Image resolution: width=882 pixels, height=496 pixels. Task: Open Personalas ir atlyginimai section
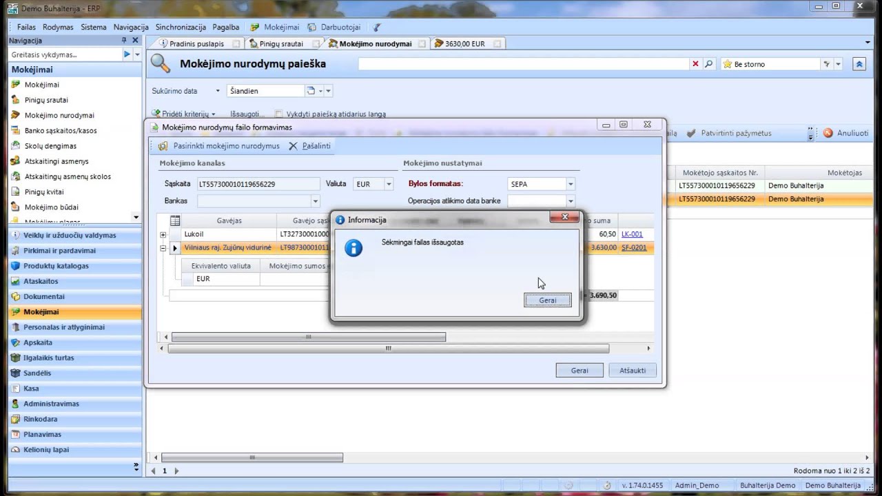(74, 327)
